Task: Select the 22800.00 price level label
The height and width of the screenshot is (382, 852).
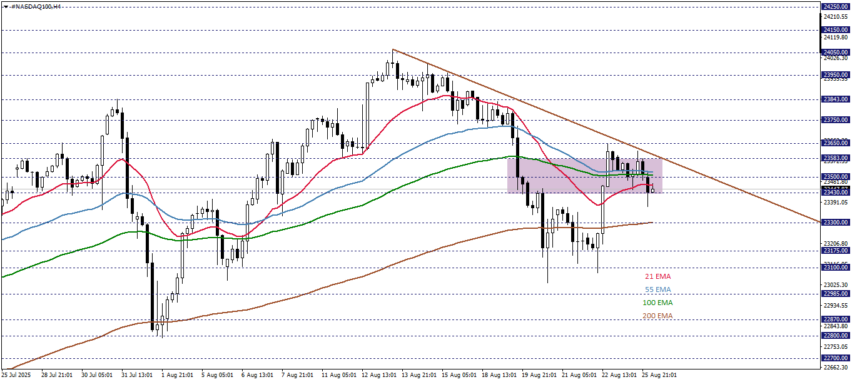Action: point(836,336)
